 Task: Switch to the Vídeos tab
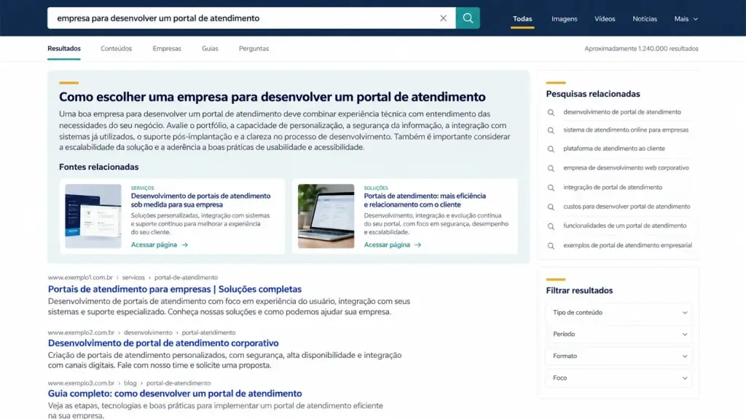tap(605, 19)
